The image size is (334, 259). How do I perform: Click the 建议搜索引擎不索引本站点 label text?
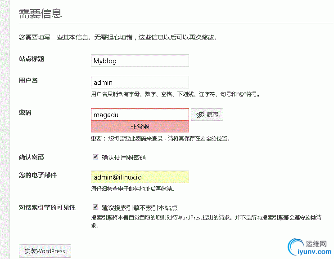[140, 207]
